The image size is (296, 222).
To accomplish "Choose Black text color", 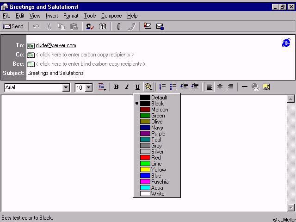I will (x=157, y=104).
